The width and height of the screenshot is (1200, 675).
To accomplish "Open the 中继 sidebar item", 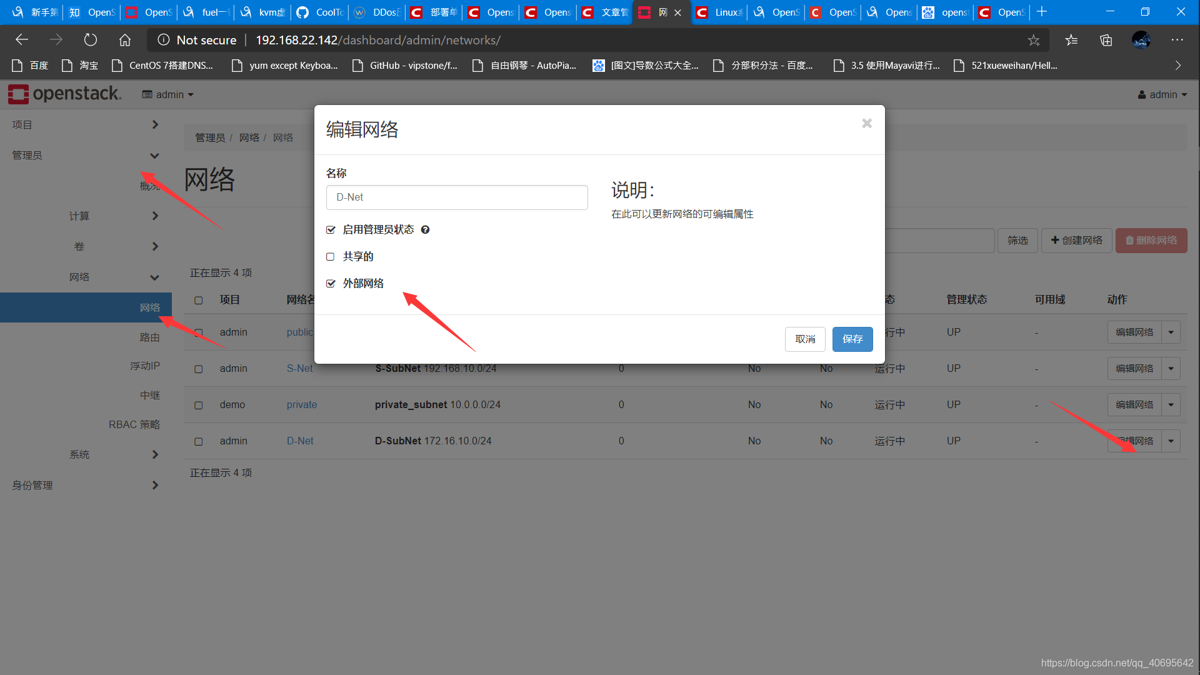I will click(149, 396).
